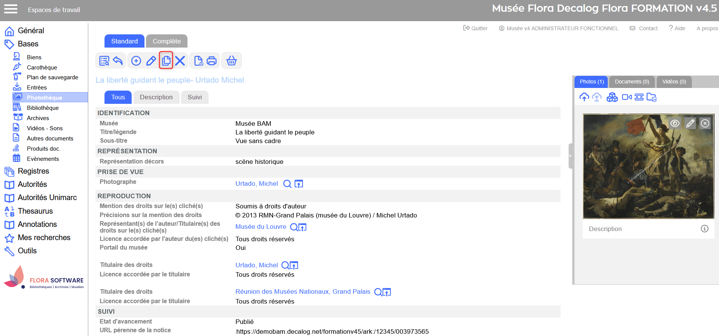
Task: Open the Documents (0) tab
Action: [632, 82]
